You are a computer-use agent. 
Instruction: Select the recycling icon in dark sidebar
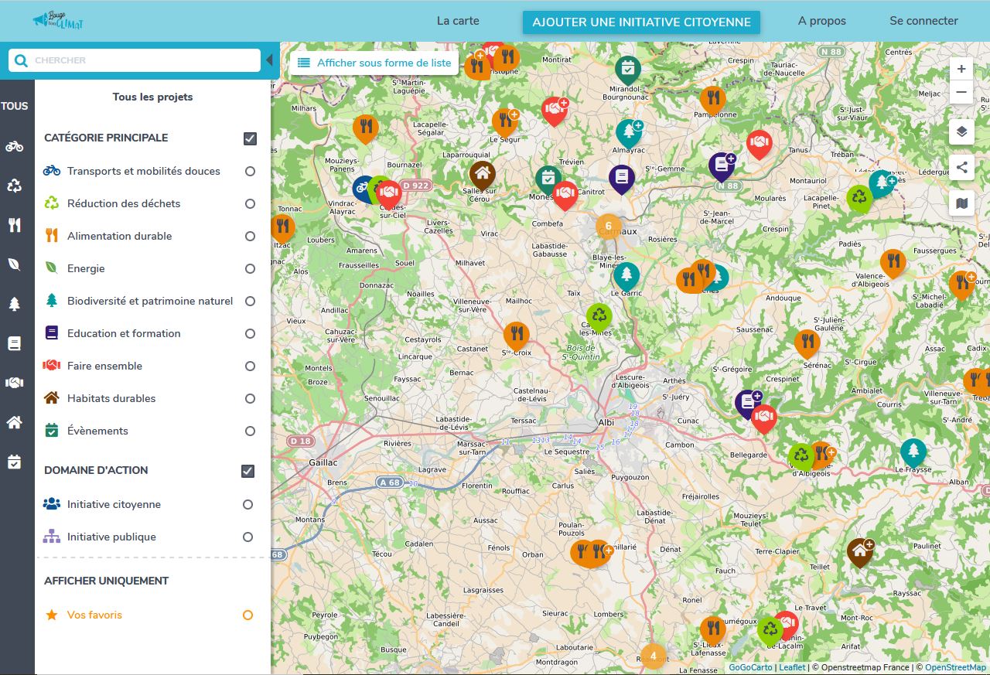(x=14, y=185)
